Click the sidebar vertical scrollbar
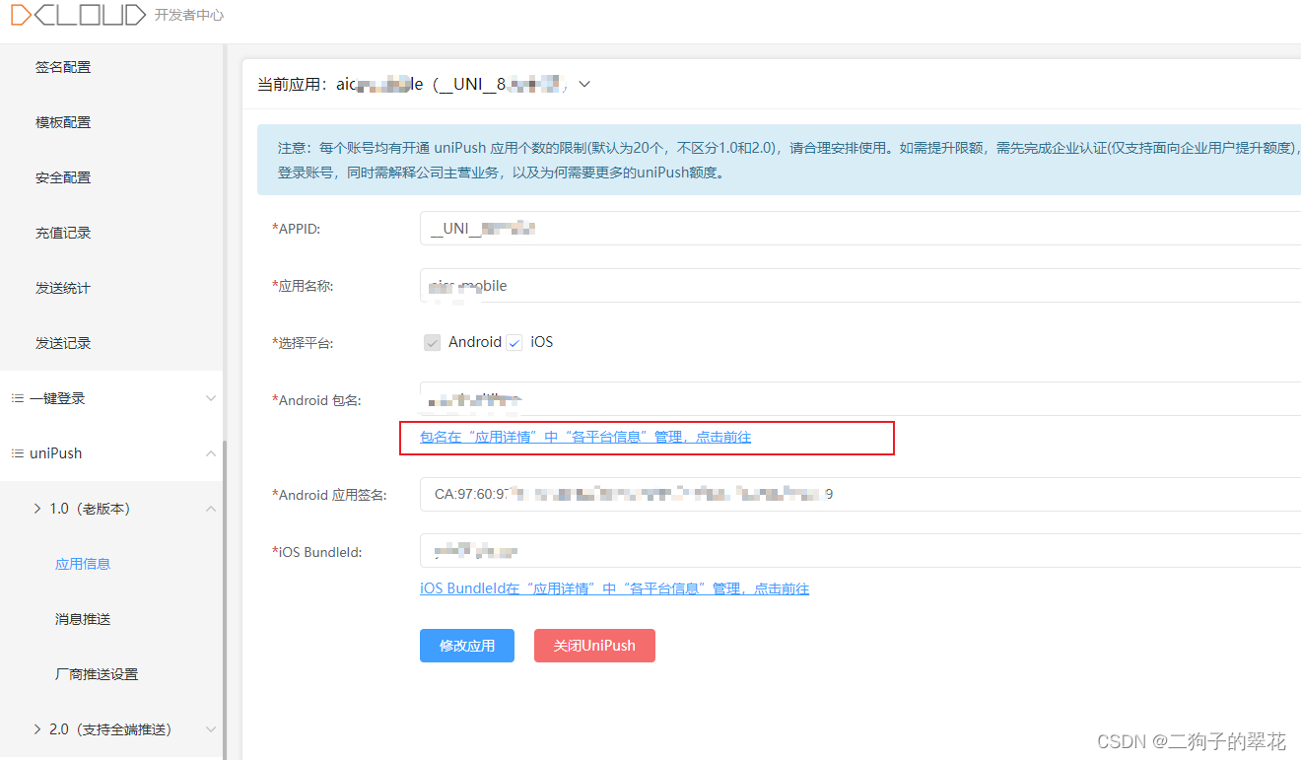The height and width of the screenshot is (760, 1301). point(225,599)
